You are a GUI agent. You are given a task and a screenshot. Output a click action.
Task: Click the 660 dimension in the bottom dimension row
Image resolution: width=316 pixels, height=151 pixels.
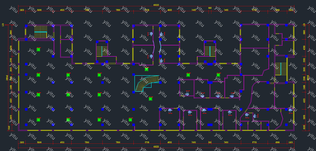[x=210, y=142]
